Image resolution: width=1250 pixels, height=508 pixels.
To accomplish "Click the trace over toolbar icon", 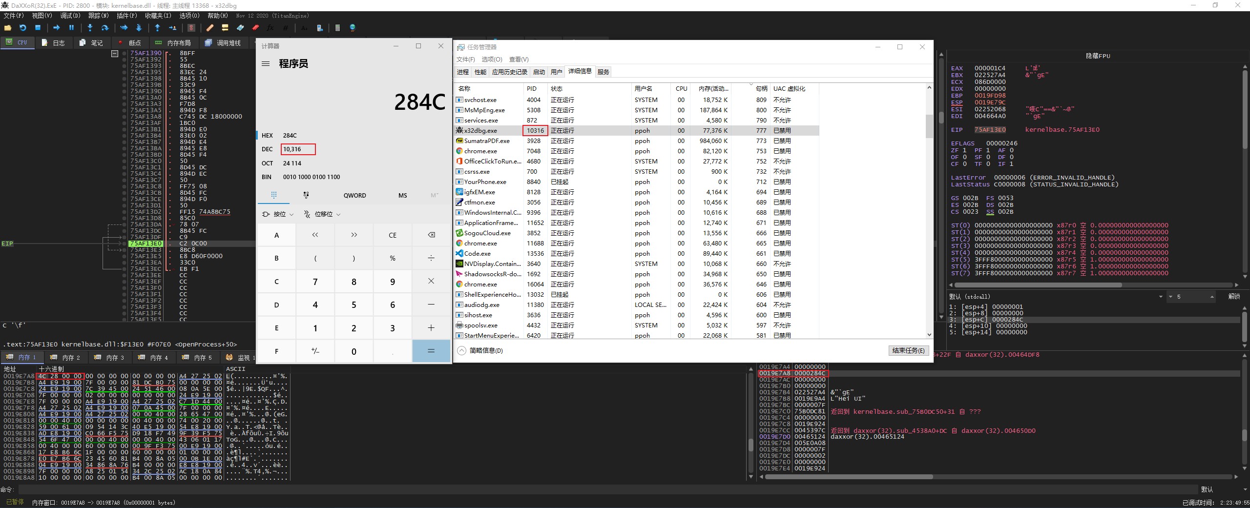I will pyautogui.click(x=139, y=28).
